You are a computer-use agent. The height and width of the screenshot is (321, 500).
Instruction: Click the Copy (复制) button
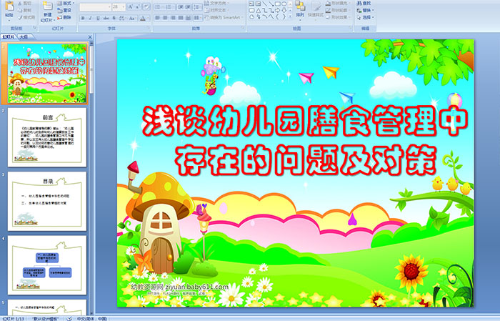point(24,10)
